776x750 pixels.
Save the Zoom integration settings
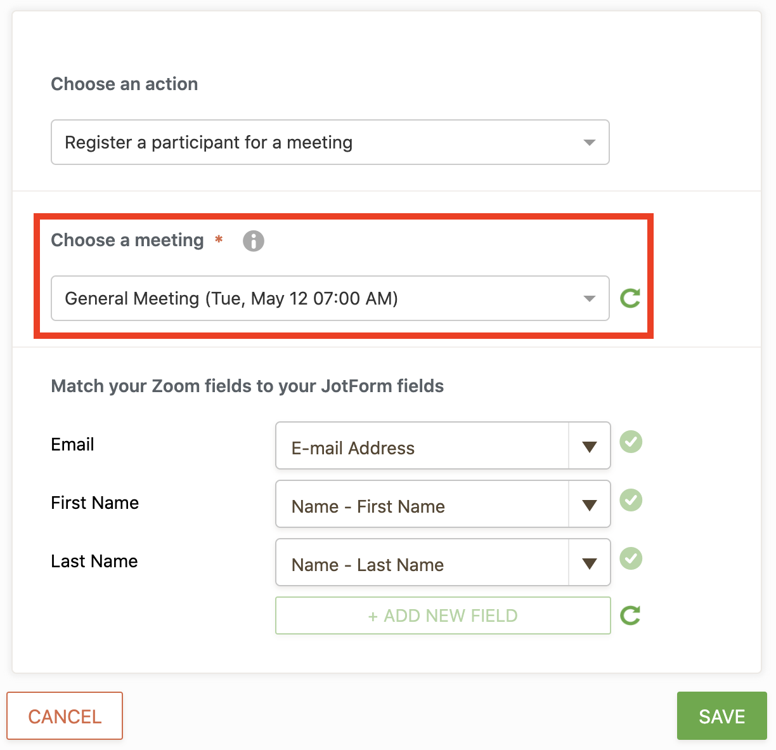pos(721,716)
